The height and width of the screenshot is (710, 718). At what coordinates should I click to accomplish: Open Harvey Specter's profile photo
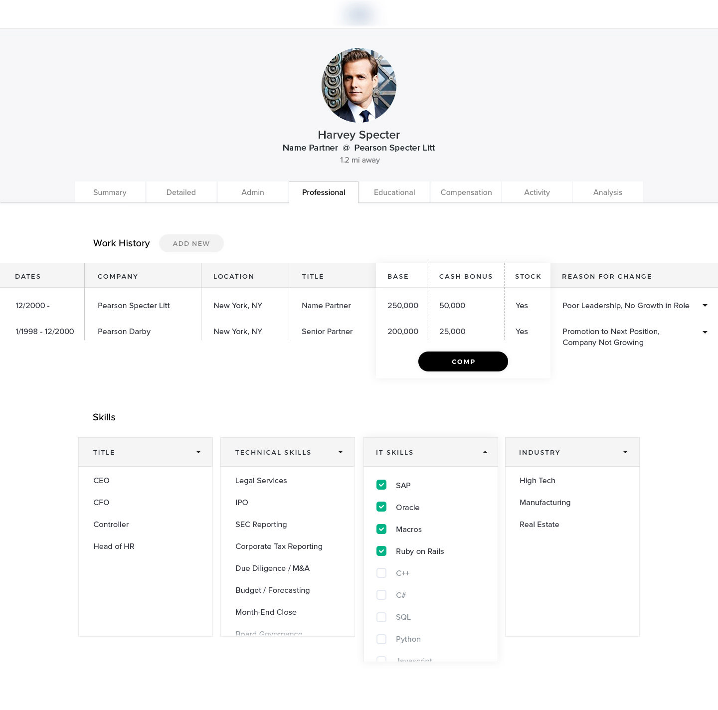point(359,85)
